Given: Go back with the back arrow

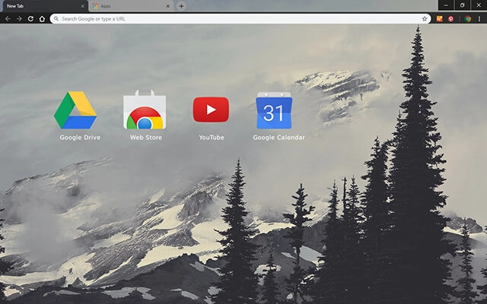Looking at the screenshot, I should [x=8, y=19].
